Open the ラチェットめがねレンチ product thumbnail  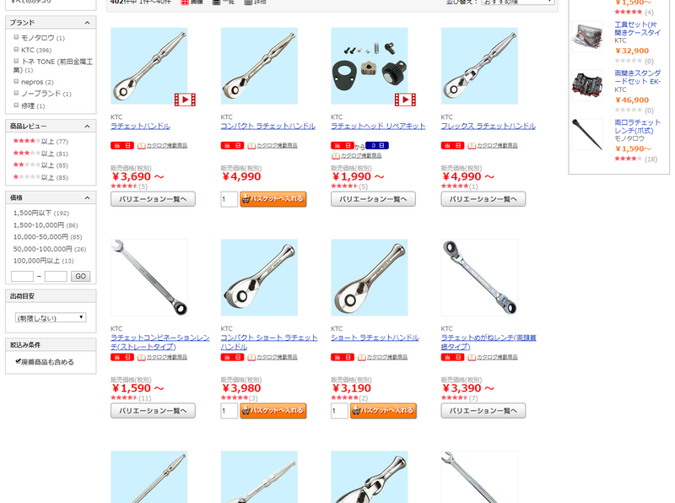pyautogui.click(x=479, y=278)
